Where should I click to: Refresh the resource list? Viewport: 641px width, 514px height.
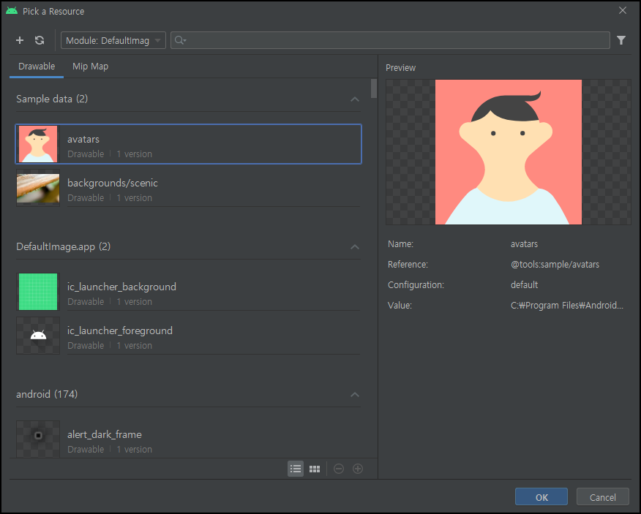40,40
